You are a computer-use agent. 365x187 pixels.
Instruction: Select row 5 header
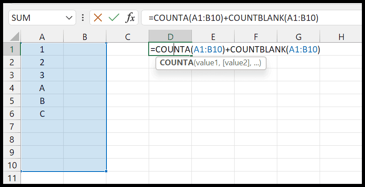[x=12, y=101]
